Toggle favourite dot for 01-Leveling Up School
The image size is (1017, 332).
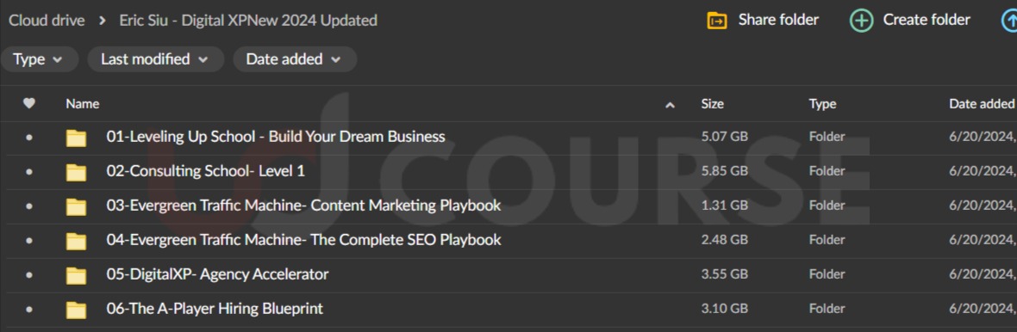point(29,138)
